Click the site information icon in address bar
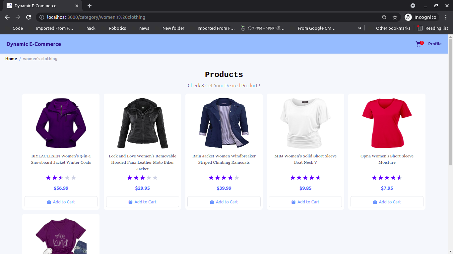 point(41,17)
